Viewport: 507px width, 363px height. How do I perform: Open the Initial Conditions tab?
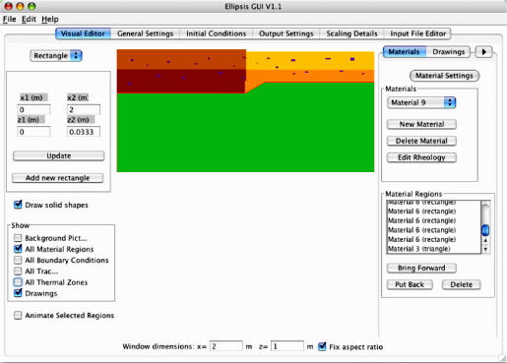point(216,33)
